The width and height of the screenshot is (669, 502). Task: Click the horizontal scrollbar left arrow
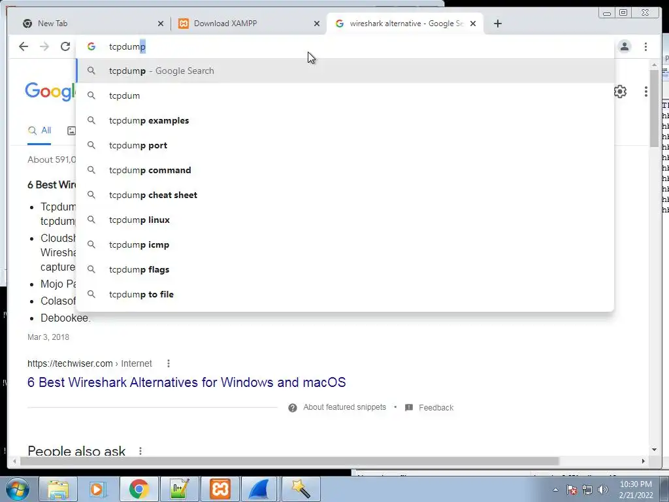[x=14, y=461]
